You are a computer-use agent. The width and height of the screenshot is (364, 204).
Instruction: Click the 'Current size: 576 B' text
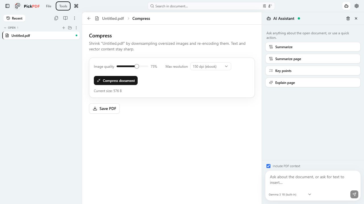click(x=108, y=91)
